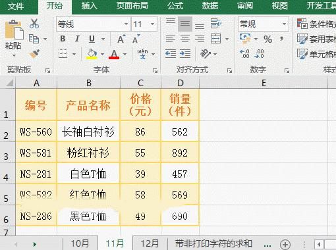The image size is (336, 250).
Task: Switch to the 审阅 ribbon tab
Action: coord(245,6)
